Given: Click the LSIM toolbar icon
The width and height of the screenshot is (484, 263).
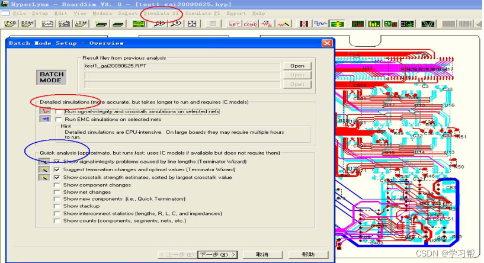Looking at the screenshot, I should pyautogui.click(x=81, y=24).
